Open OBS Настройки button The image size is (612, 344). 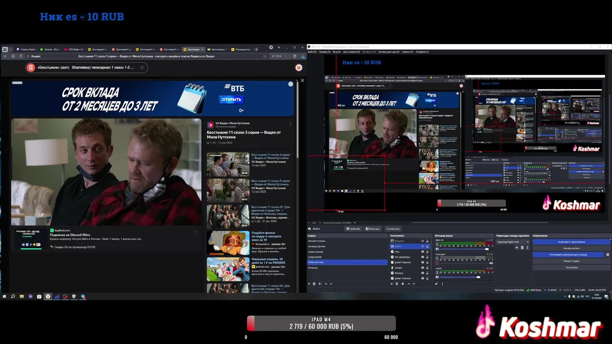[x=571, y=268]
